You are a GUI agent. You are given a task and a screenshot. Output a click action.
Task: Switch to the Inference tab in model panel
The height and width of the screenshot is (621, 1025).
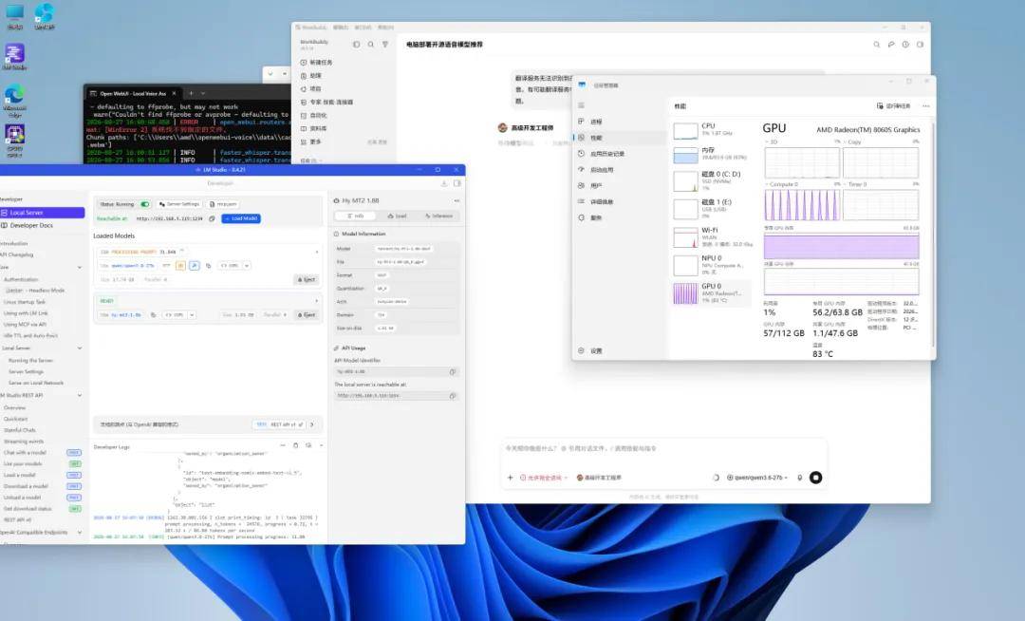tap(438, 216)
